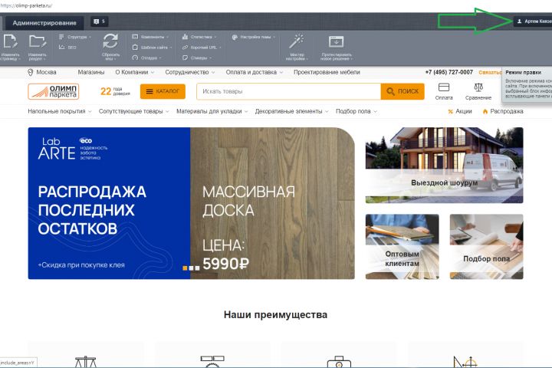Click the Оплата card icon
The height and width of the screenshot is (368, 552).
[444, 87]
